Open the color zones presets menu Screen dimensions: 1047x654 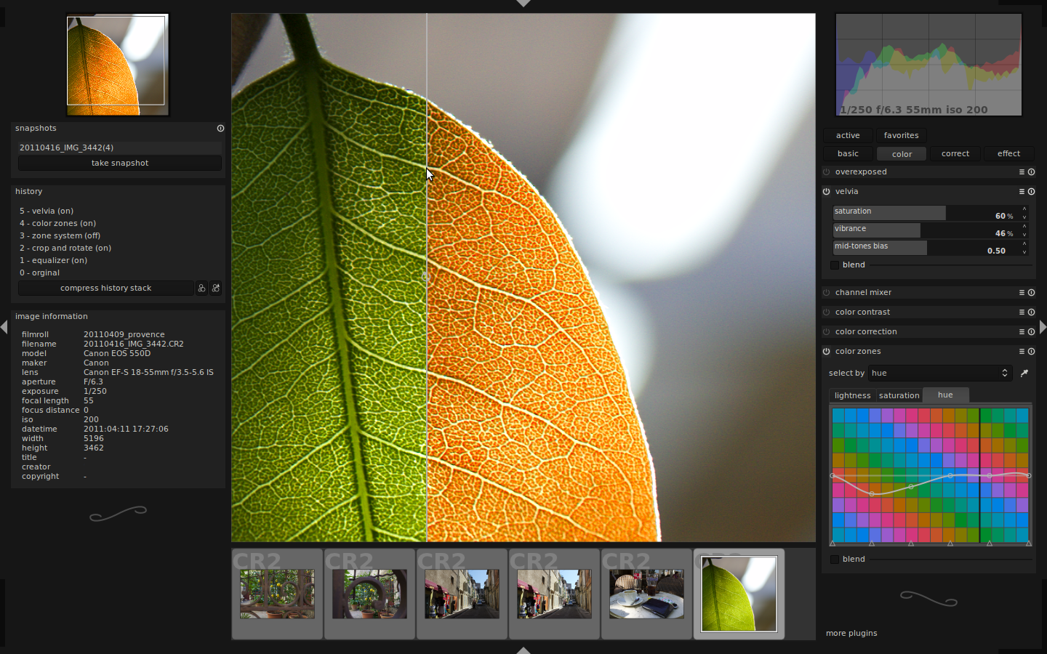(1022, 351)
